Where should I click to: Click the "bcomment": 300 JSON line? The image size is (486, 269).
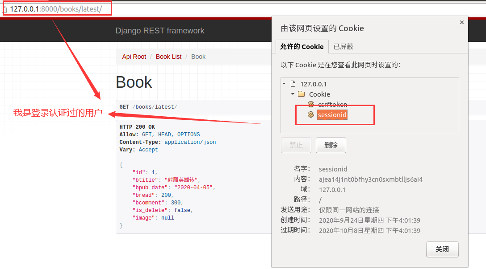158,203
